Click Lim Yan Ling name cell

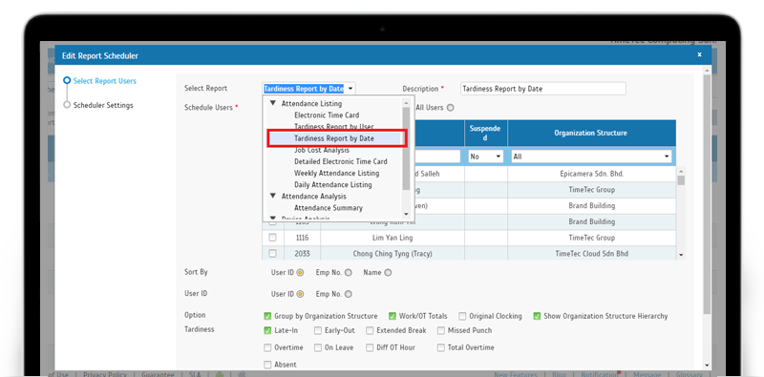click(393, 238)
